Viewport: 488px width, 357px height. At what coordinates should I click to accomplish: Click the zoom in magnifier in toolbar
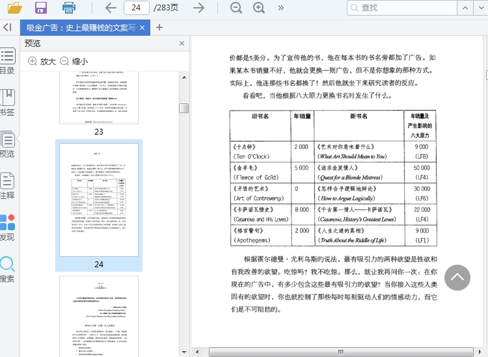point(259,8)
